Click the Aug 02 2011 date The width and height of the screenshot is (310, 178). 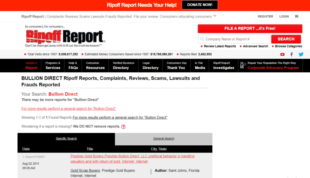pos(31,163)
